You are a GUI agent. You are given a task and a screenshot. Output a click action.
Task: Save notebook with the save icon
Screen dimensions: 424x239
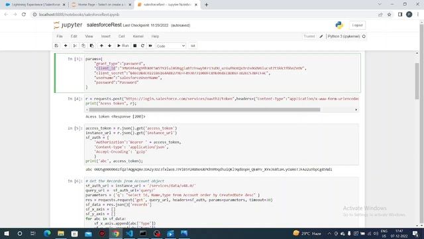click(56, 46)
